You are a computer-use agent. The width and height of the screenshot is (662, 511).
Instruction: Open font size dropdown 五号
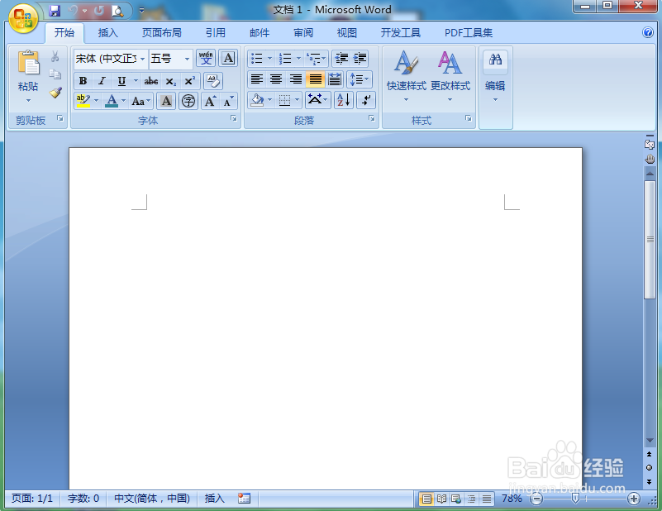(x=187, y=59)
